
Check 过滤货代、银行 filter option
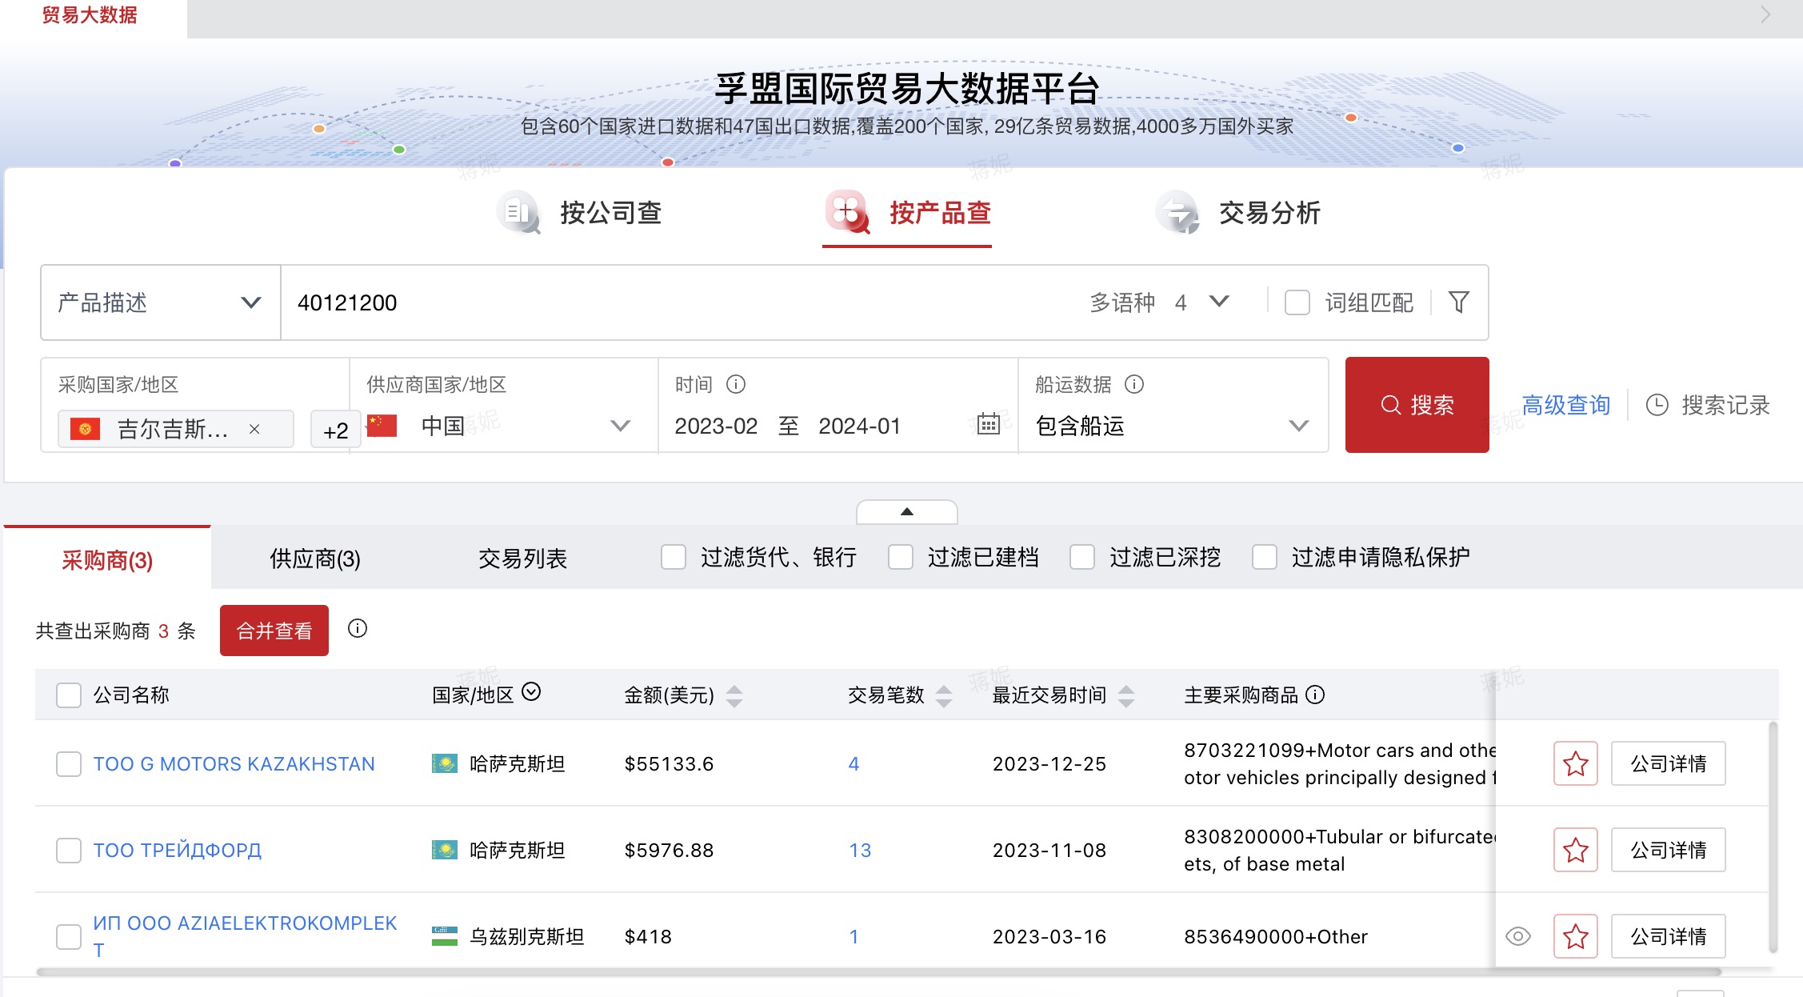pos(673,557)
